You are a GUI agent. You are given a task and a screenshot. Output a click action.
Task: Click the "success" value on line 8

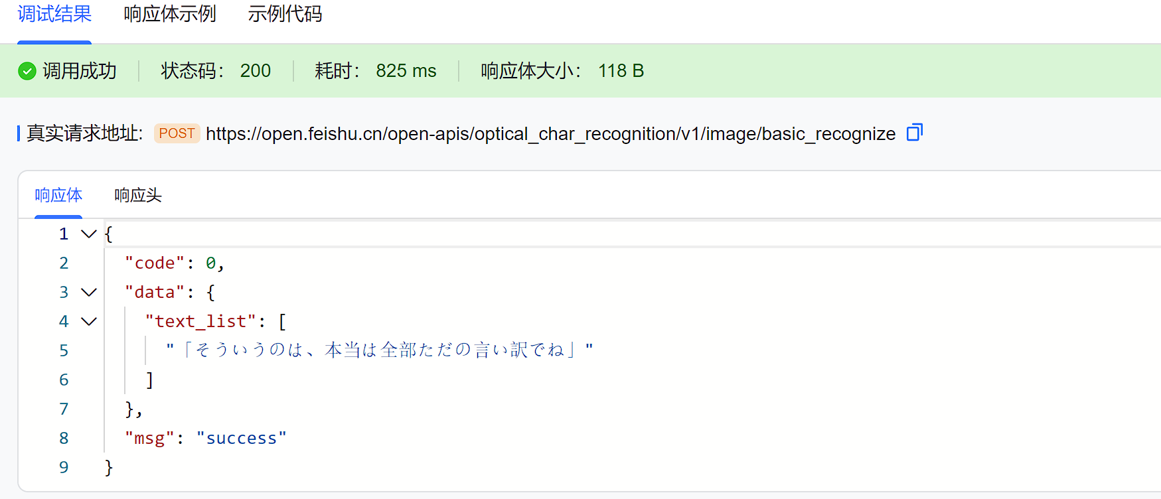click(242, 439)
